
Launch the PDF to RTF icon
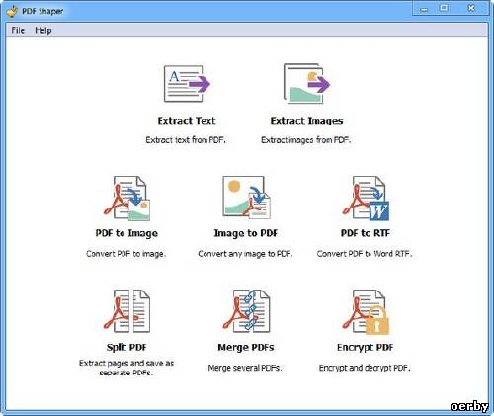coord(366,199)
